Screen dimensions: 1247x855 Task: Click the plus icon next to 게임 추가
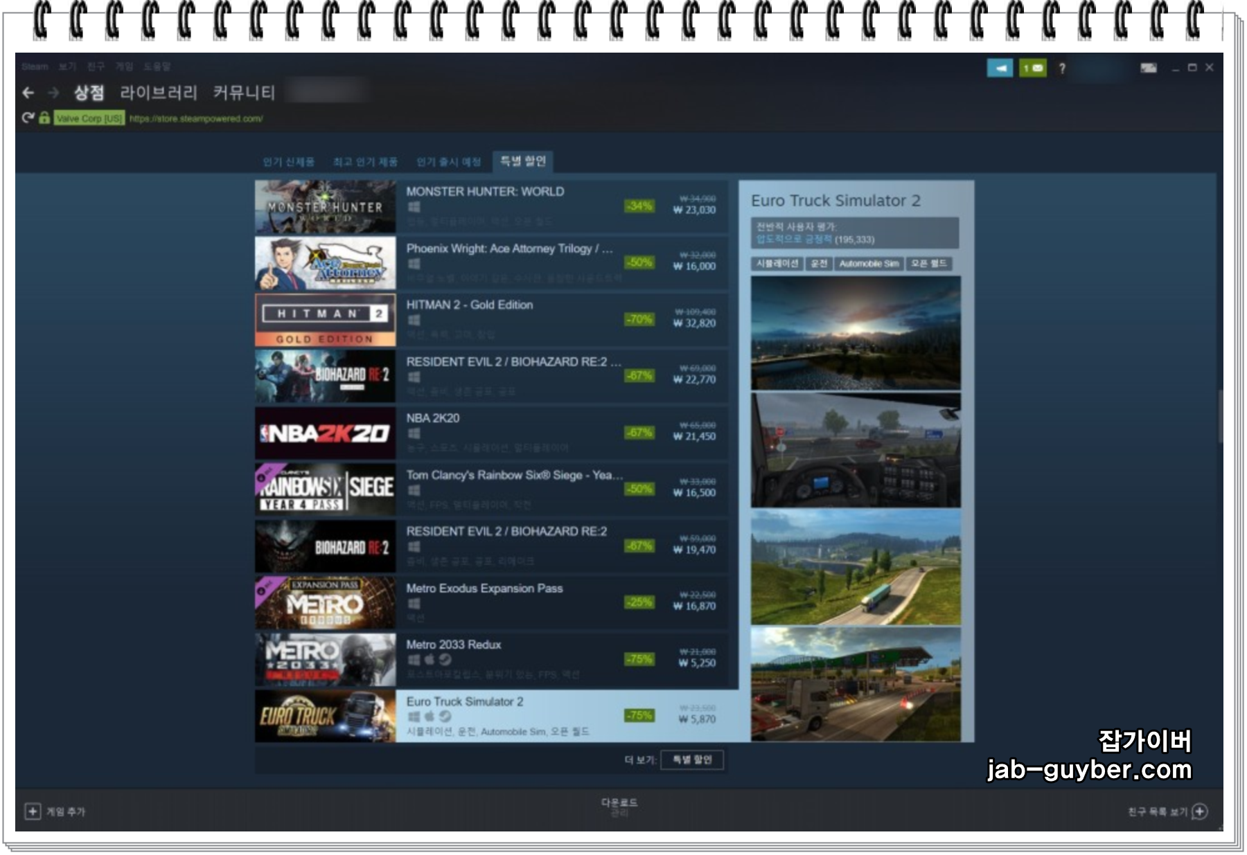(33, 811)
